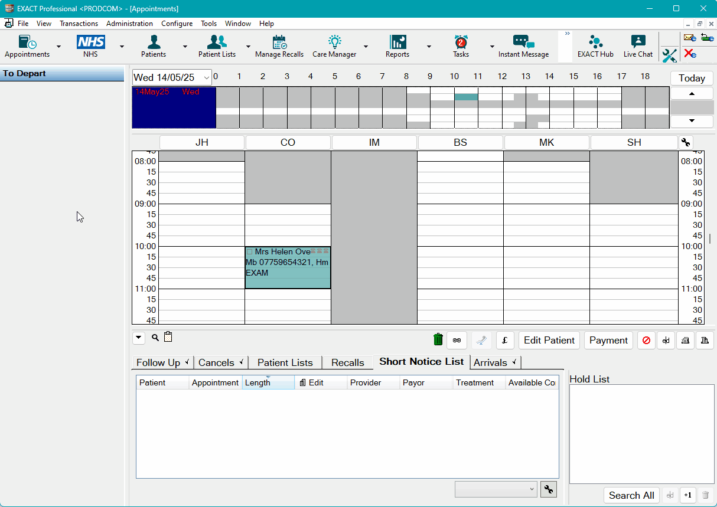Click the envelope email icon in toolbar
The width and height of the screenshot is (717, 507).
click(x=689, y=38)
